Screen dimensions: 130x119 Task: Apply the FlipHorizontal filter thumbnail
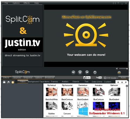pos(67,92)
